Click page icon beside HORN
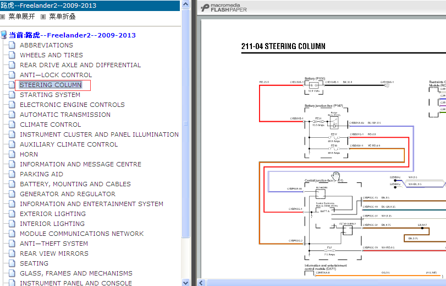Image resolution: width=446 pixels, height=286 pixels. pyautogui.click(x=12, y=154)
